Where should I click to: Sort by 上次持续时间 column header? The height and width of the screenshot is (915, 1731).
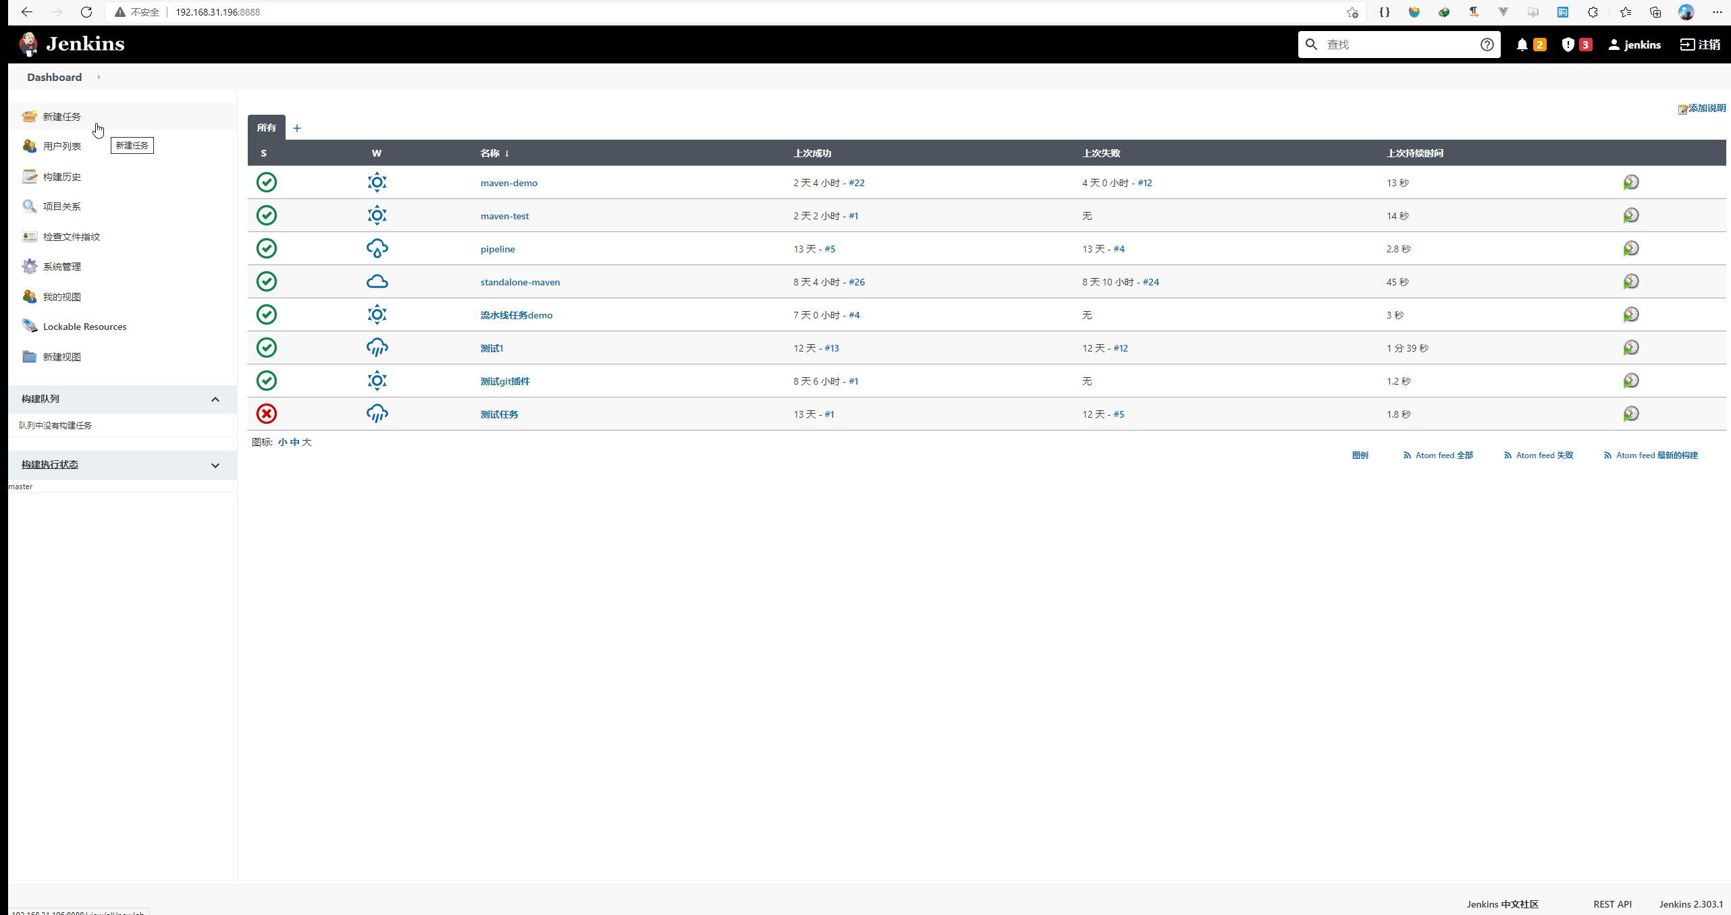[1415, 153]
